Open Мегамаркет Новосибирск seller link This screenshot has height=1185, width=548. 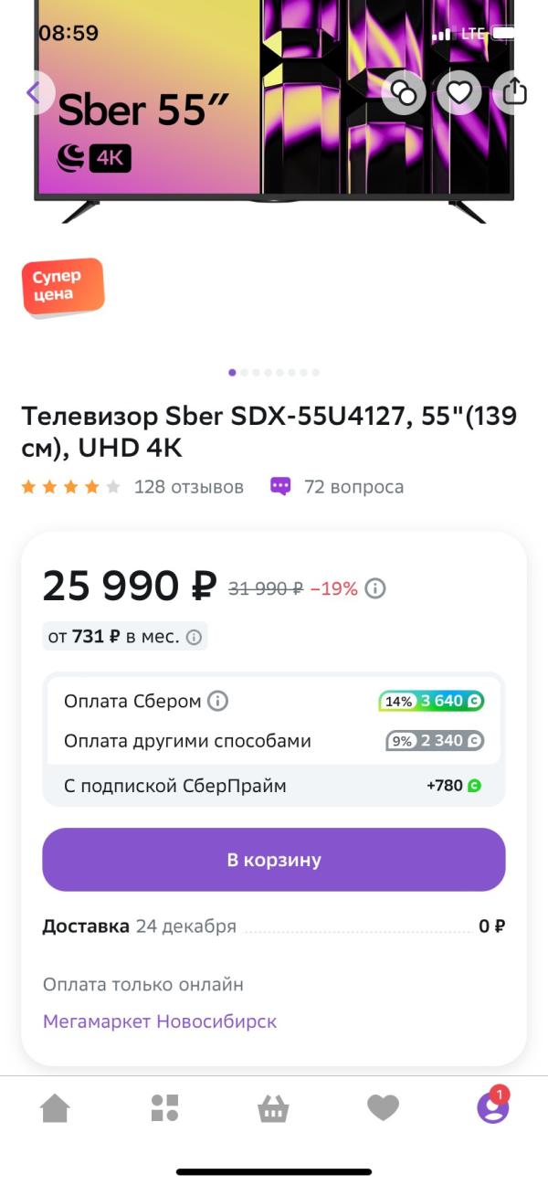(x=160, y=1021)
